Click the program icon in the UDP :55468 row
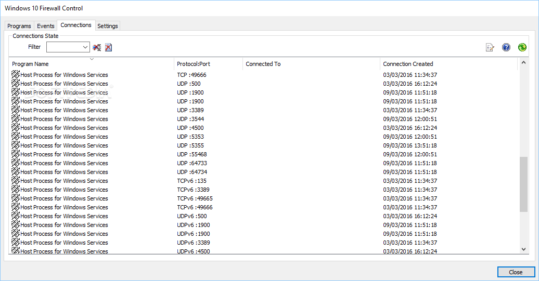 pos(16,154)
